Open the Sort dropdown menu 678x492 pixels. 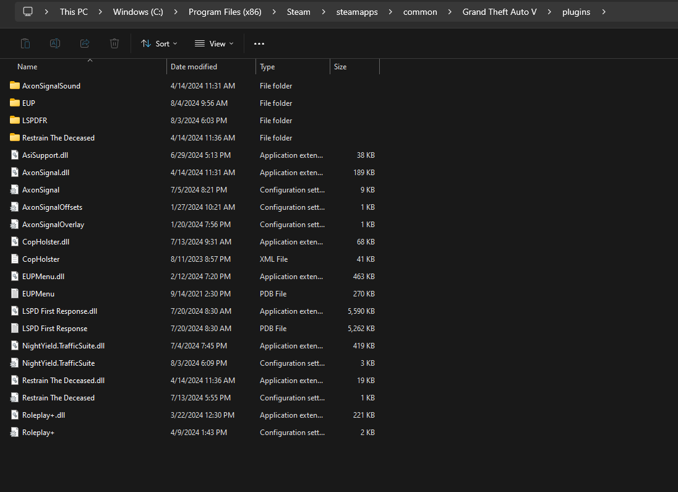(159, 43)
